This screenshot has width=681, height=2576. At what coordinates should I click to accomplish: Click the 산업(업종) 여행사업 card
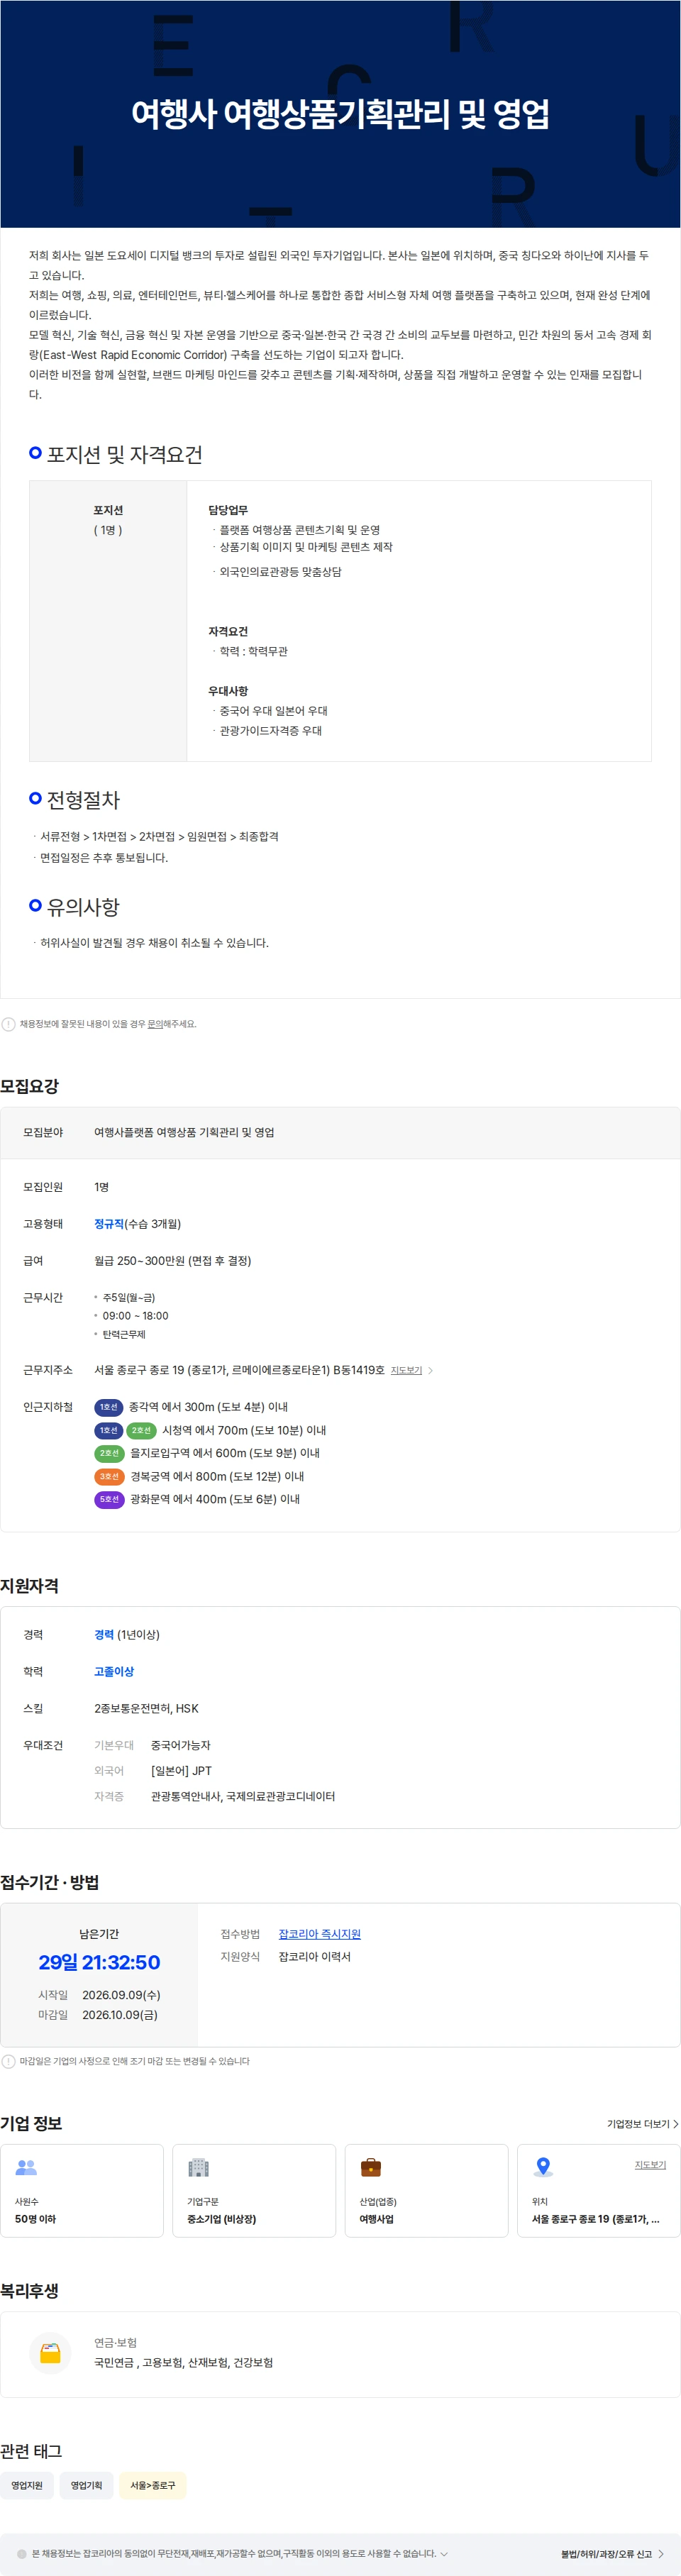pyautogui.click(x=426, y=2190)
